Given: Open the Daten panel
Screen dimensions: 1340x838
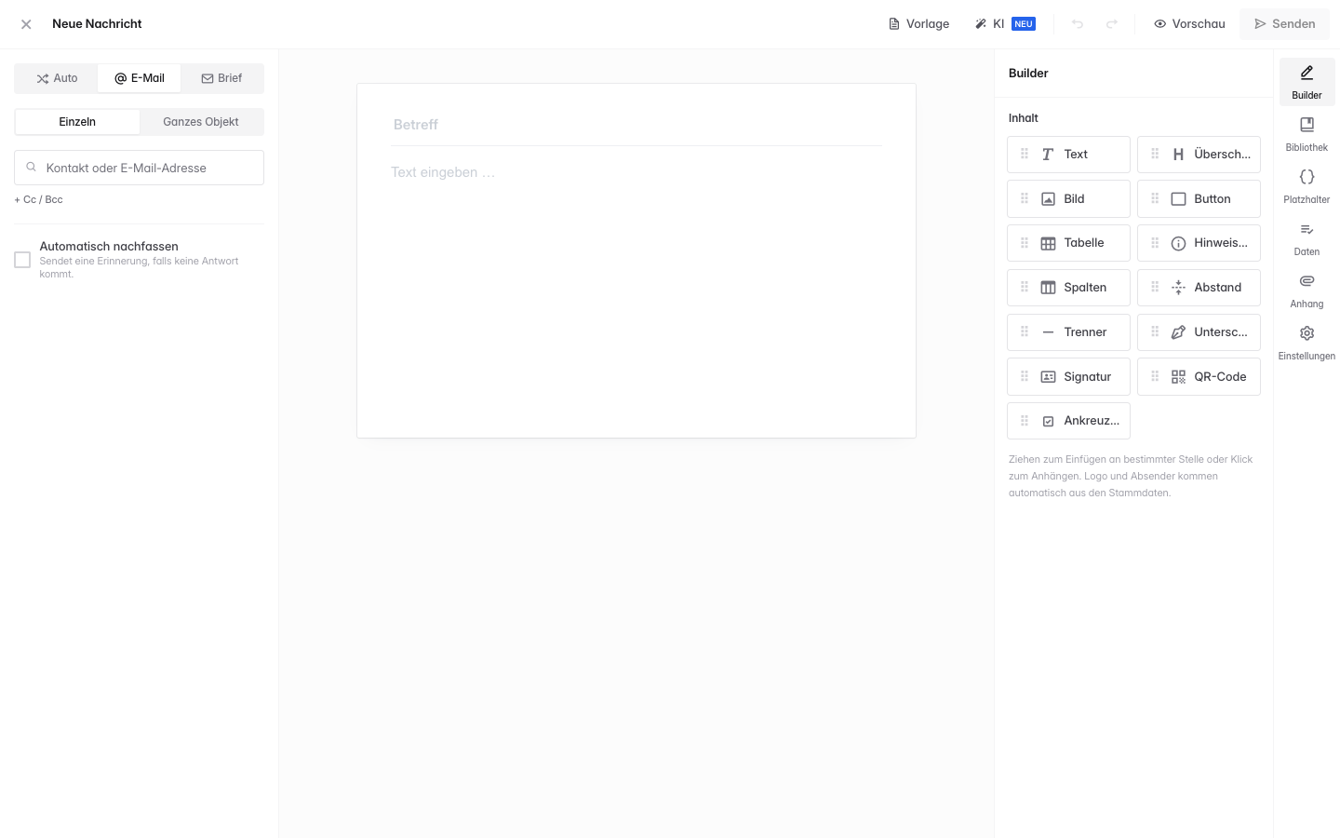Looking at the screenshot, I should (x=1306, y=238).
